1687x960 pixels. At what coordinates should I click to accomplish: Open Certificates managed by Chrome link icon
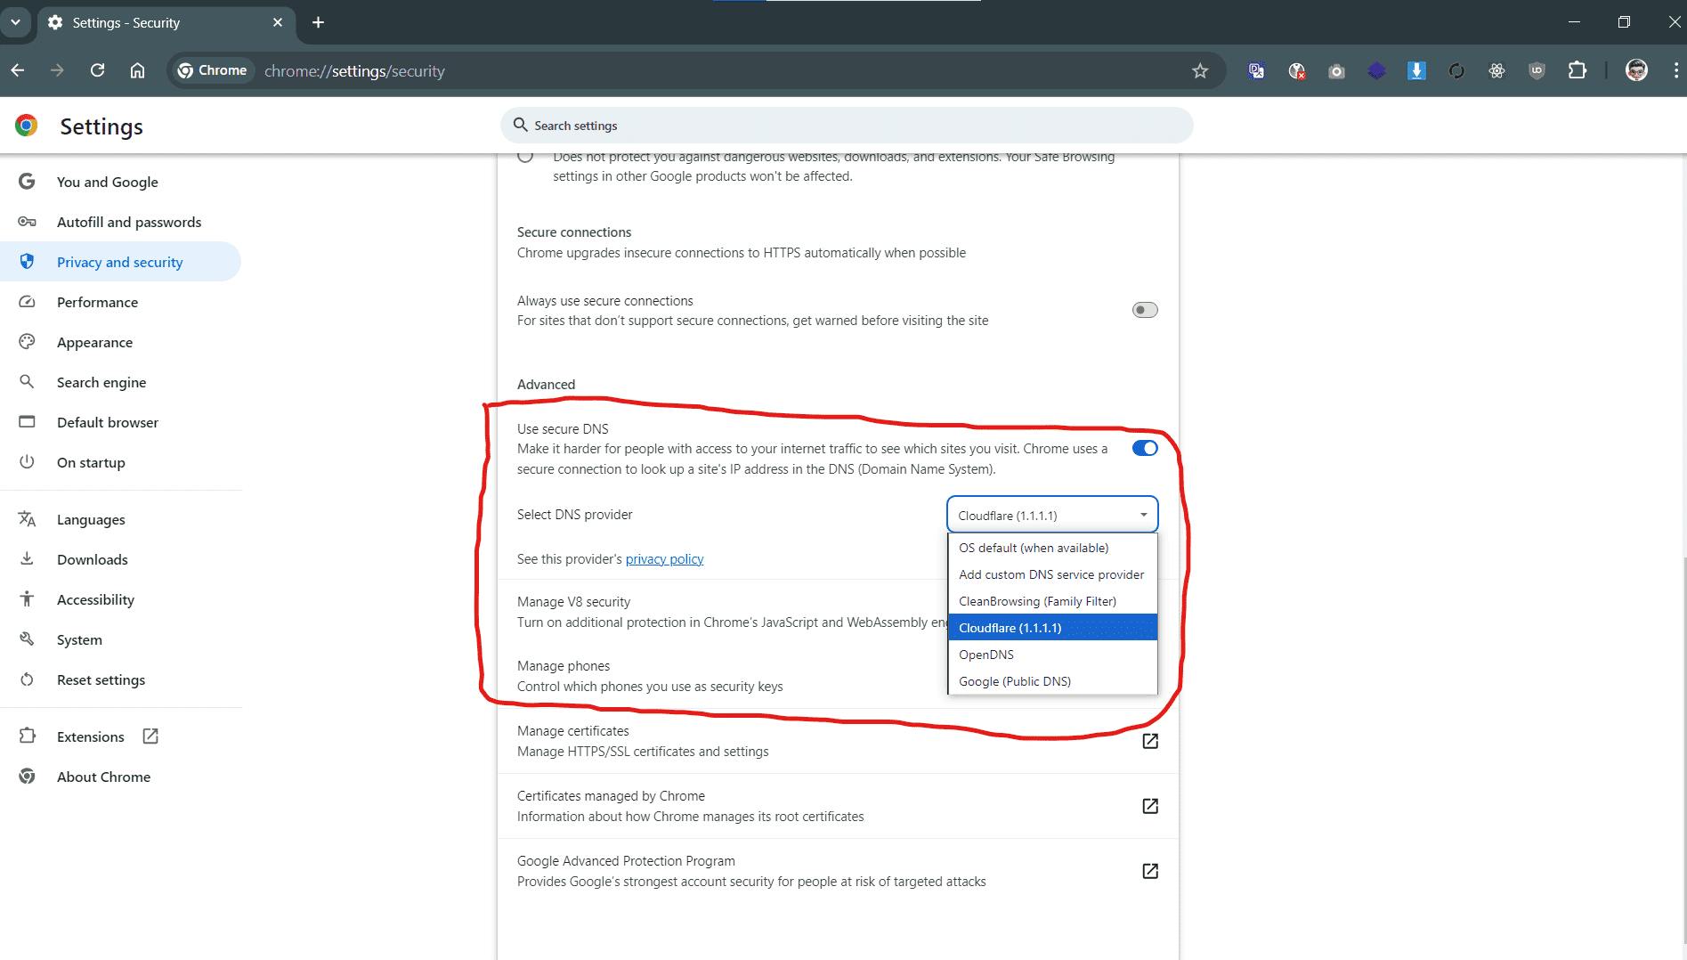[1150, 806]
